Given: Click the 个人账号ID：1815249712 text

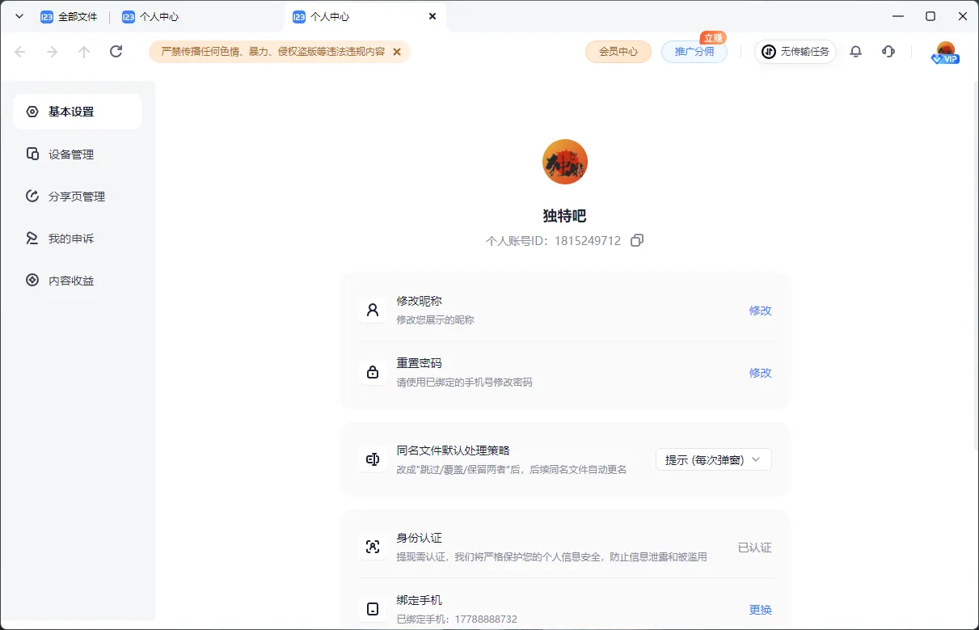Looking at the screenshot, I should [553, 240].
